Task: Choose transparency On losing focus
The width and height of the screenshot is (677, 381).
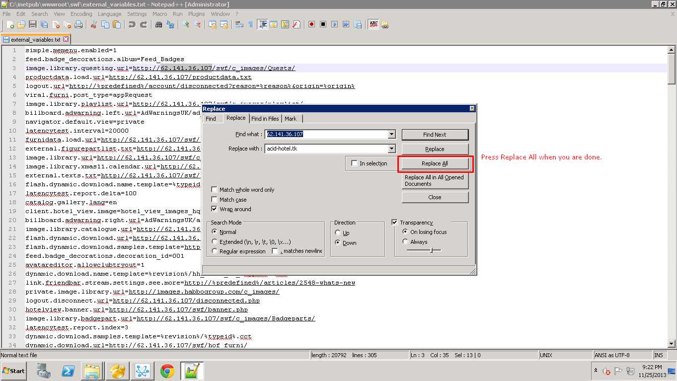Action: 405,232
